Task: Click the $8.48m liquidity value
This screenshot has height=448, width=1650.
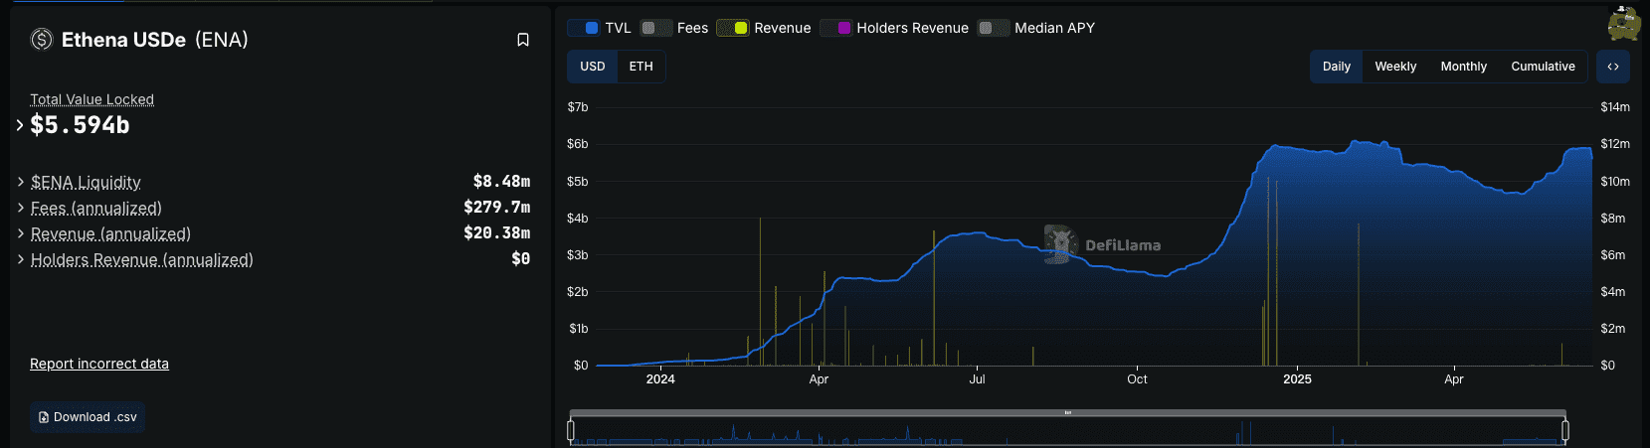Action: click(x=501, y=181)
